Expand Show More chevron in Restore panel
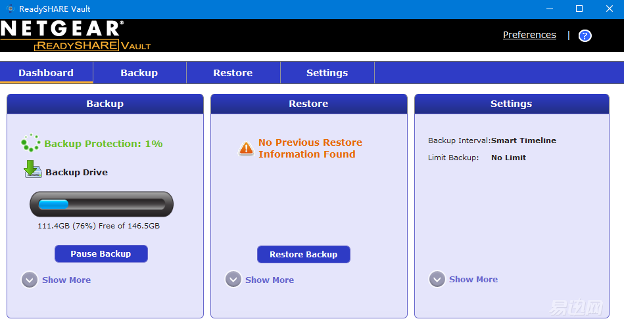The height and width of the screenshot is (323, 624). (x=233, y=279)
